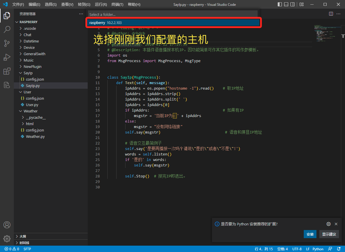Open the 终端(T) menu

(117, 4)
